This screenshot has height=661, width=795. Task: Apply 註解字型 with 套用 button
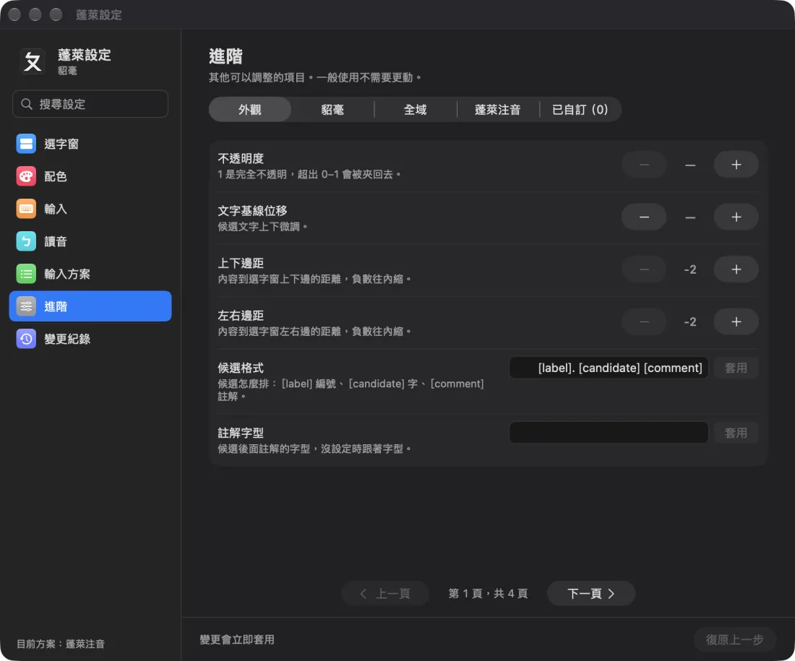point(736,433)
